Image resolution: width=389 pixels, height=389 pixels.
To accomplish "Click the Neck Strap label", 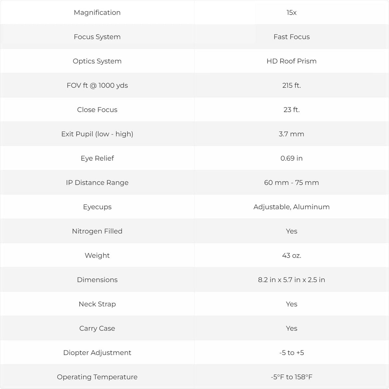I will tap(97, 304).
